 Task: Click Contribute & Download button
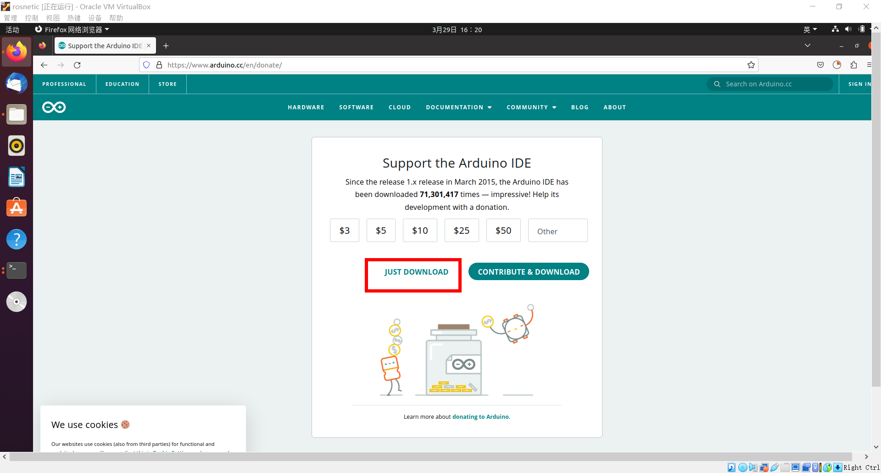[529, 271]
